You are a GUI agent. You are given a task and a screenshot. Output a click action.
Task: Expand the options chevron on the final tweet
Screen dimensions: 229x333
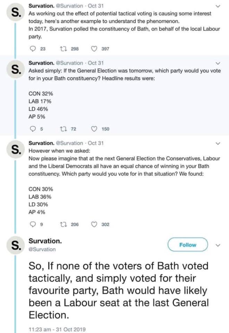[218, 245]
